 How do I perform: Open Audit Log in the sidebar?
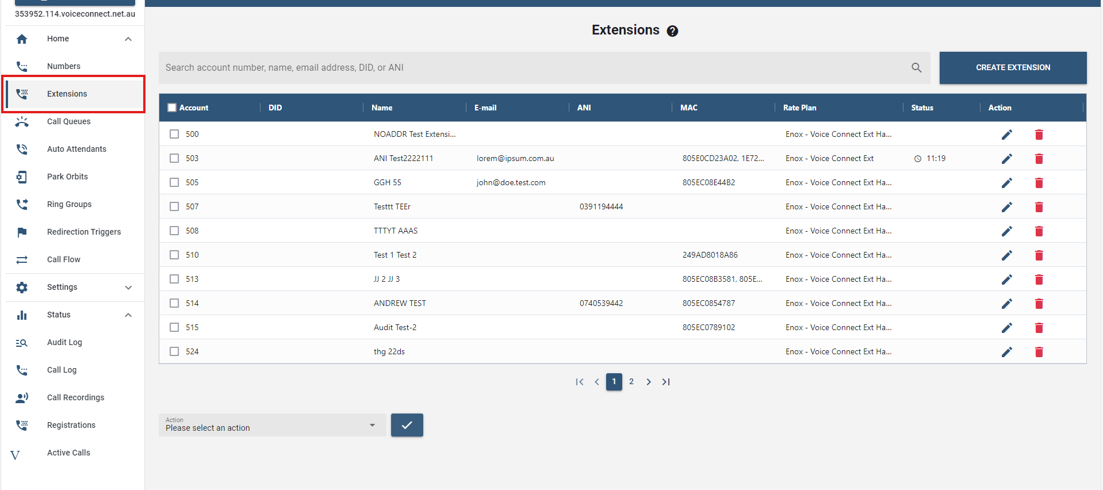point(64,342)
